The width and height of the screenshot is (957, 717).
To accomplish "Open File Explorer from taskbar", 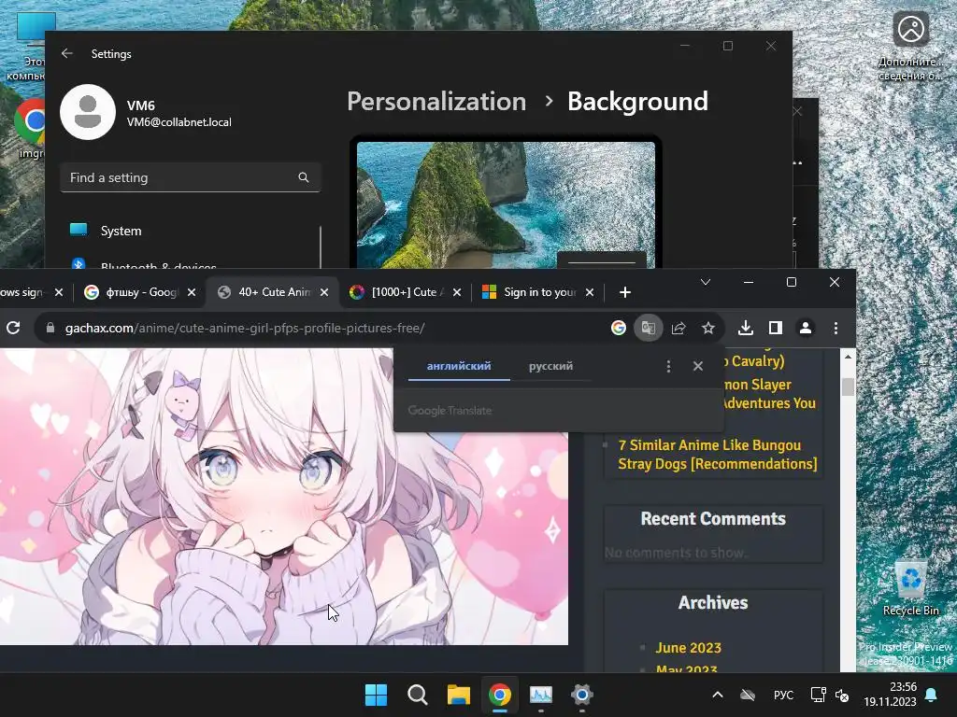I will (x=458, y=695).
